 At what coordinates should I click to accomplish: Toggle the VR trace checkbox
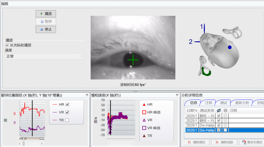click(x=67, y=112)
